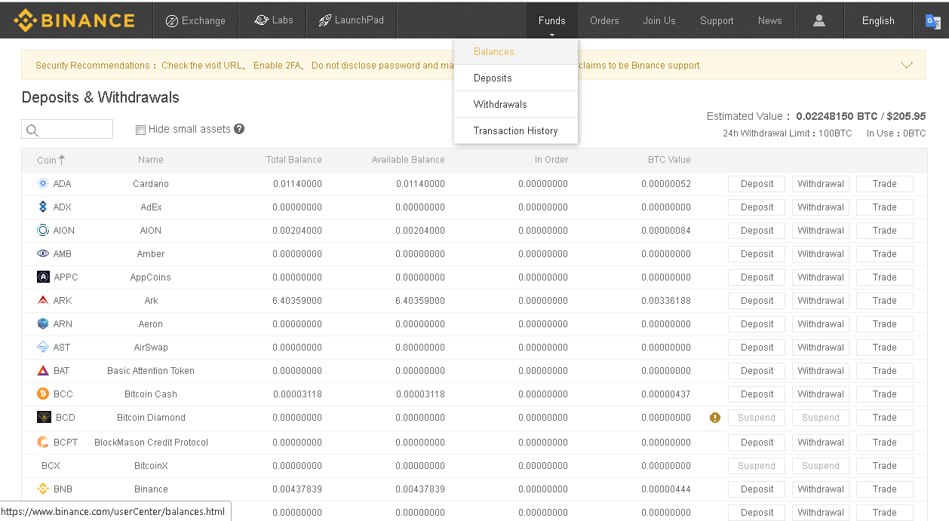Click Trade button for Bitcoin Cash
Image resolution: width=949 pixels, height=521 pixels.
(885, 394)
